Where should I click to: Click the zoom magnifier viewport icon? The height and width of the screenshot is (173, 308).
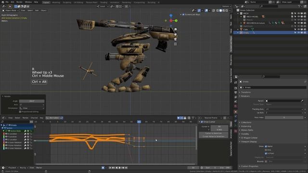pos(175,29)
